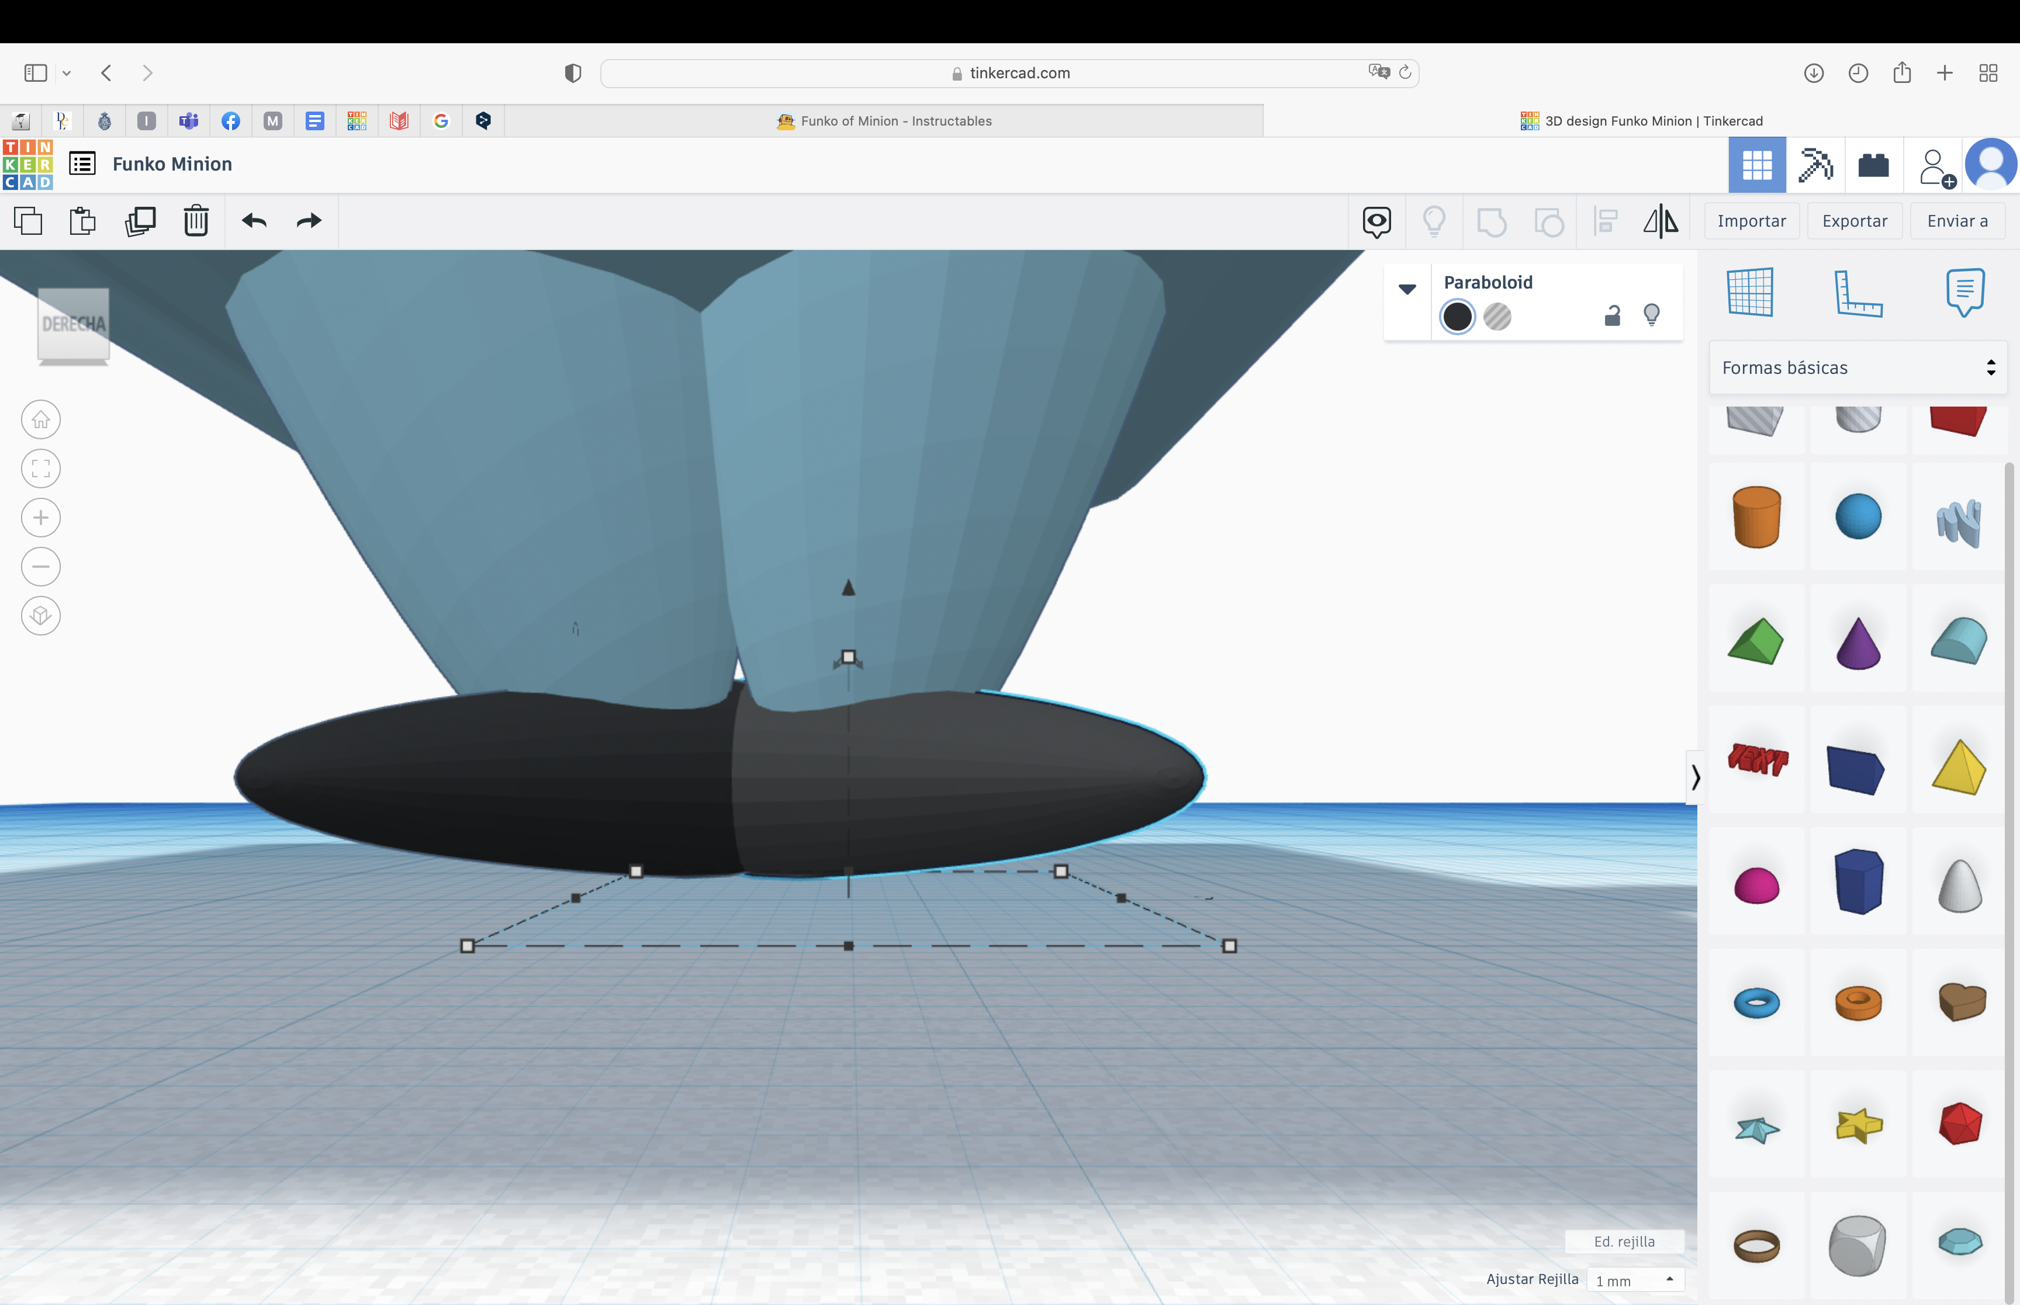
Task: Click the tinkercad.com address bar
Action: pos(1009,73)
